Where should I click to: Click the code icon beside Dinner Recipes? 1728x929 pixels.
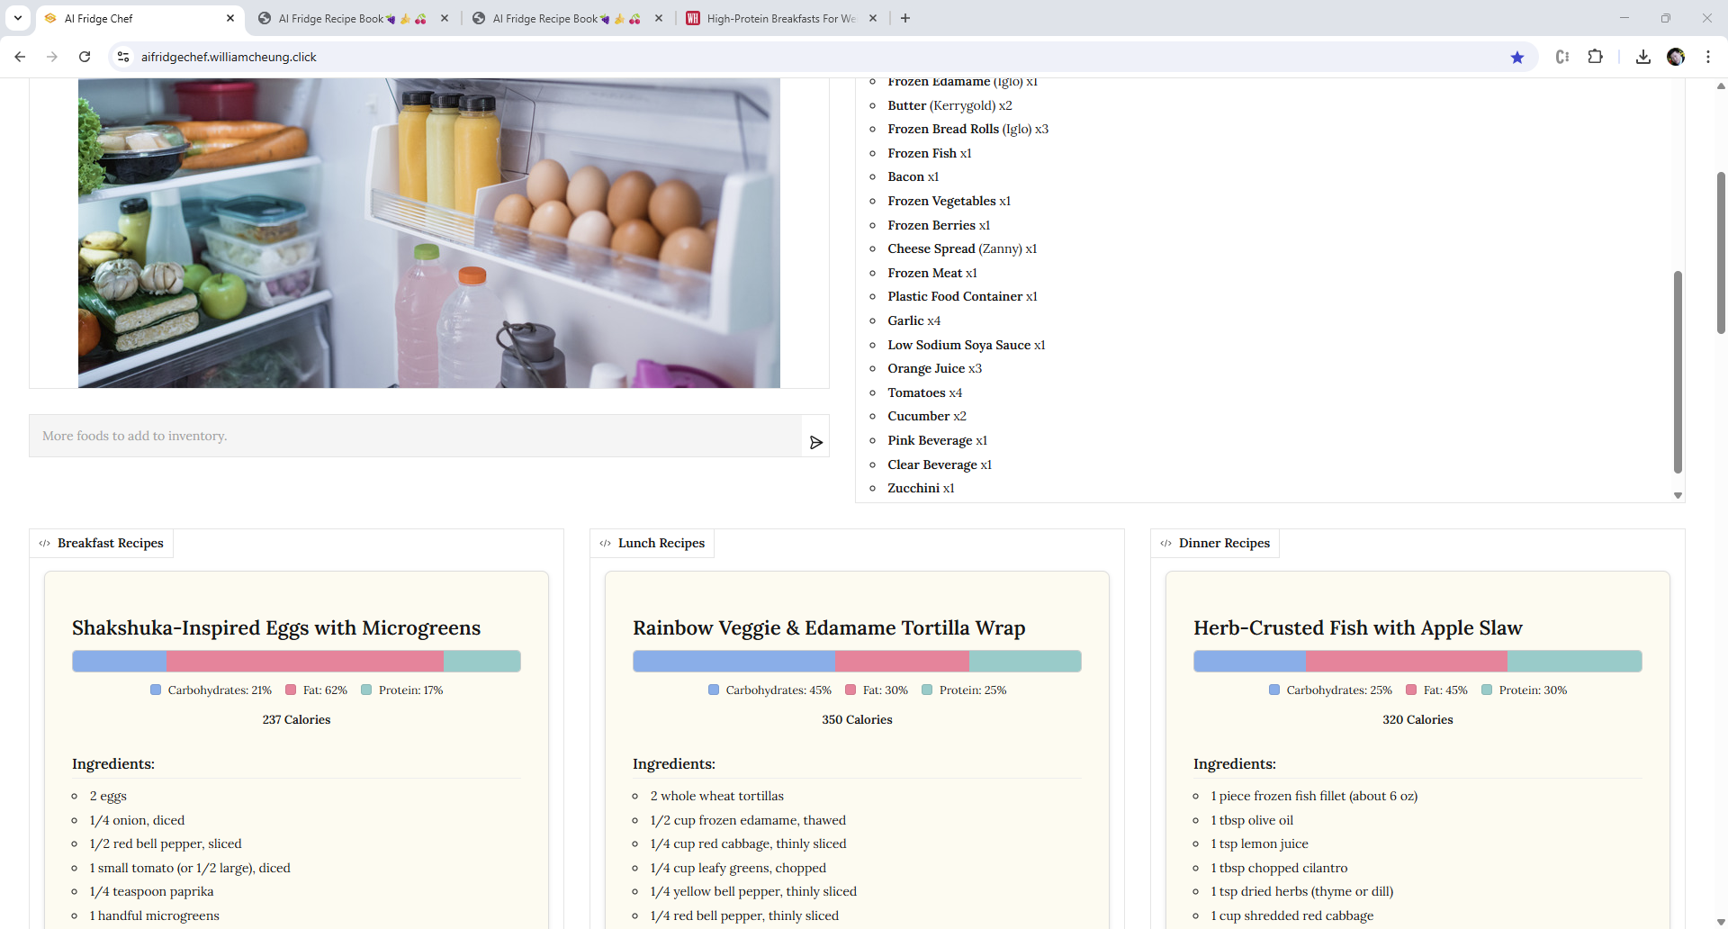point(1165,543)
